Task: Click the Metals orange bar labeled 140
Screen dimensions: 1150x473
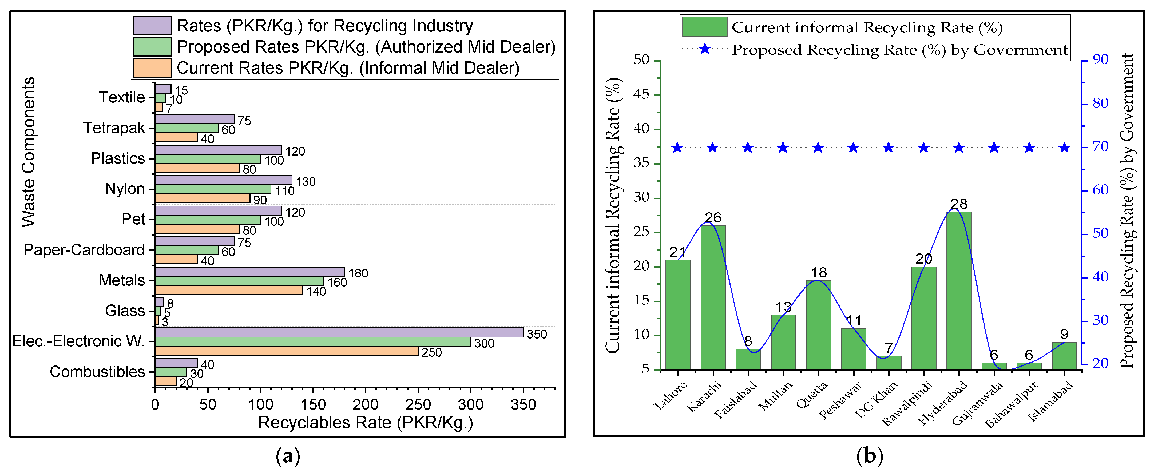Action: [229, 291]
